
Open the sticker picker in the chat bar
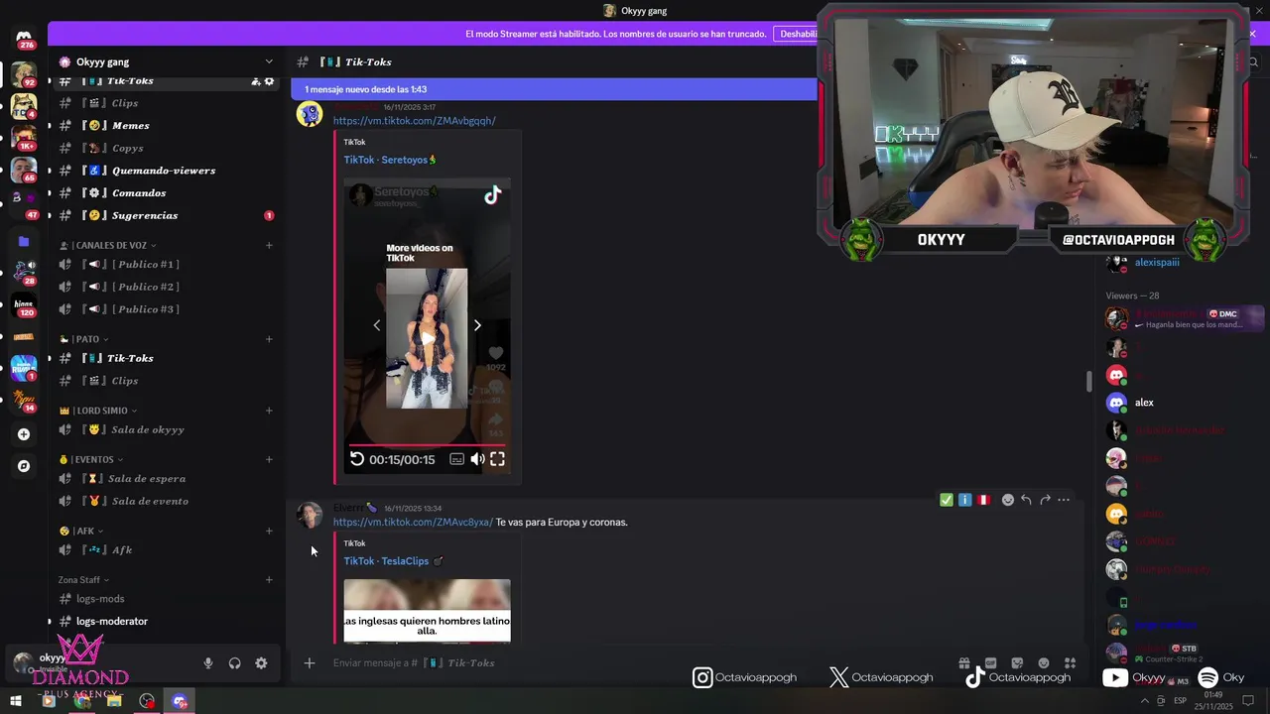(1017, 663)
